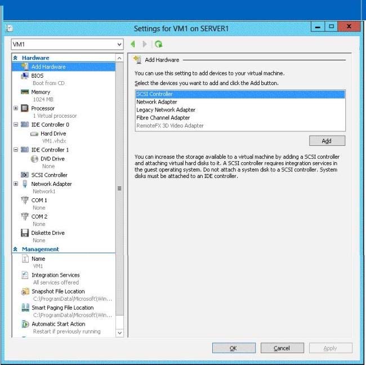The height and width of the screenshot is (365, 366).
Task: Select the SCSI Controller icon in tree
Action: coord(25,175)
